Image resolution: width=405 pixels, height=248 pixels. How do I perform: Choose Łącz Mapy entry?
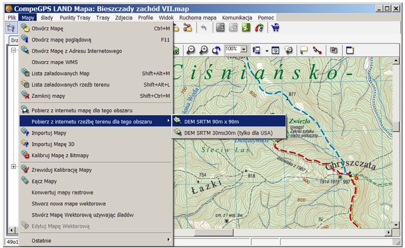coord(96,181)
